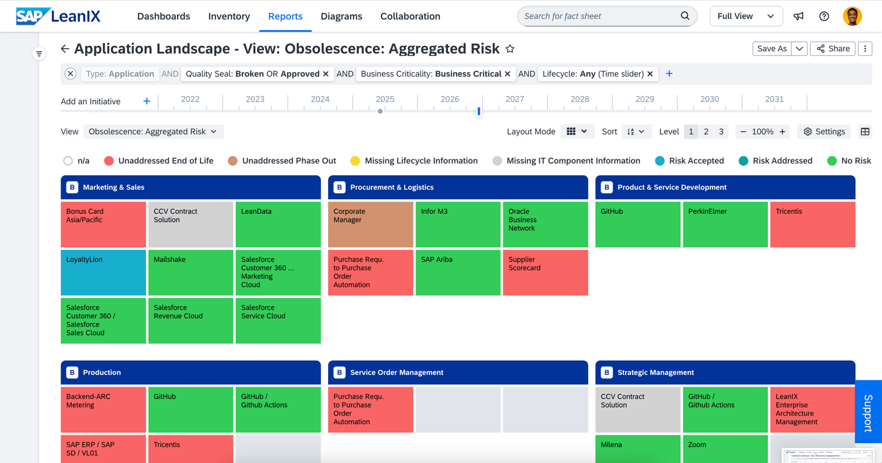Open Type: Application filter chip
Viewport: 882px width, 463px height.
click(120, 74)
